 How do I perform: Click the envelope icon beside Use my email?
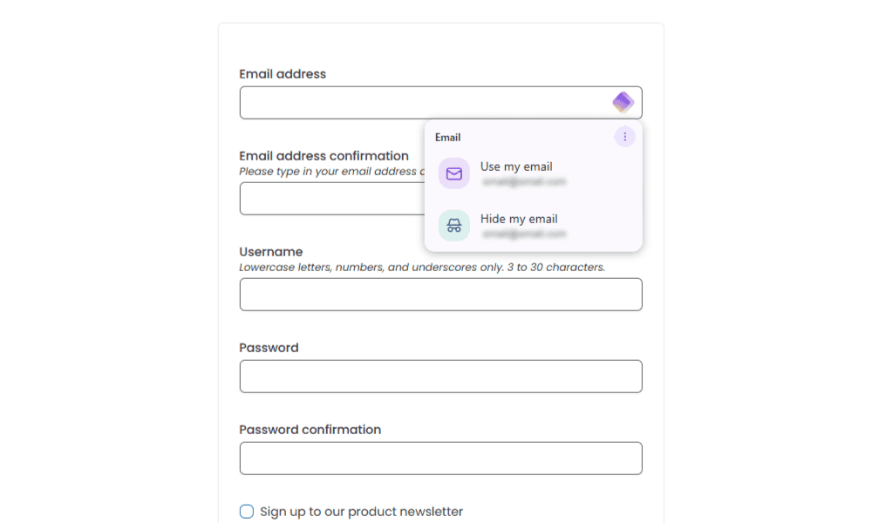click(x=454, y=173)
